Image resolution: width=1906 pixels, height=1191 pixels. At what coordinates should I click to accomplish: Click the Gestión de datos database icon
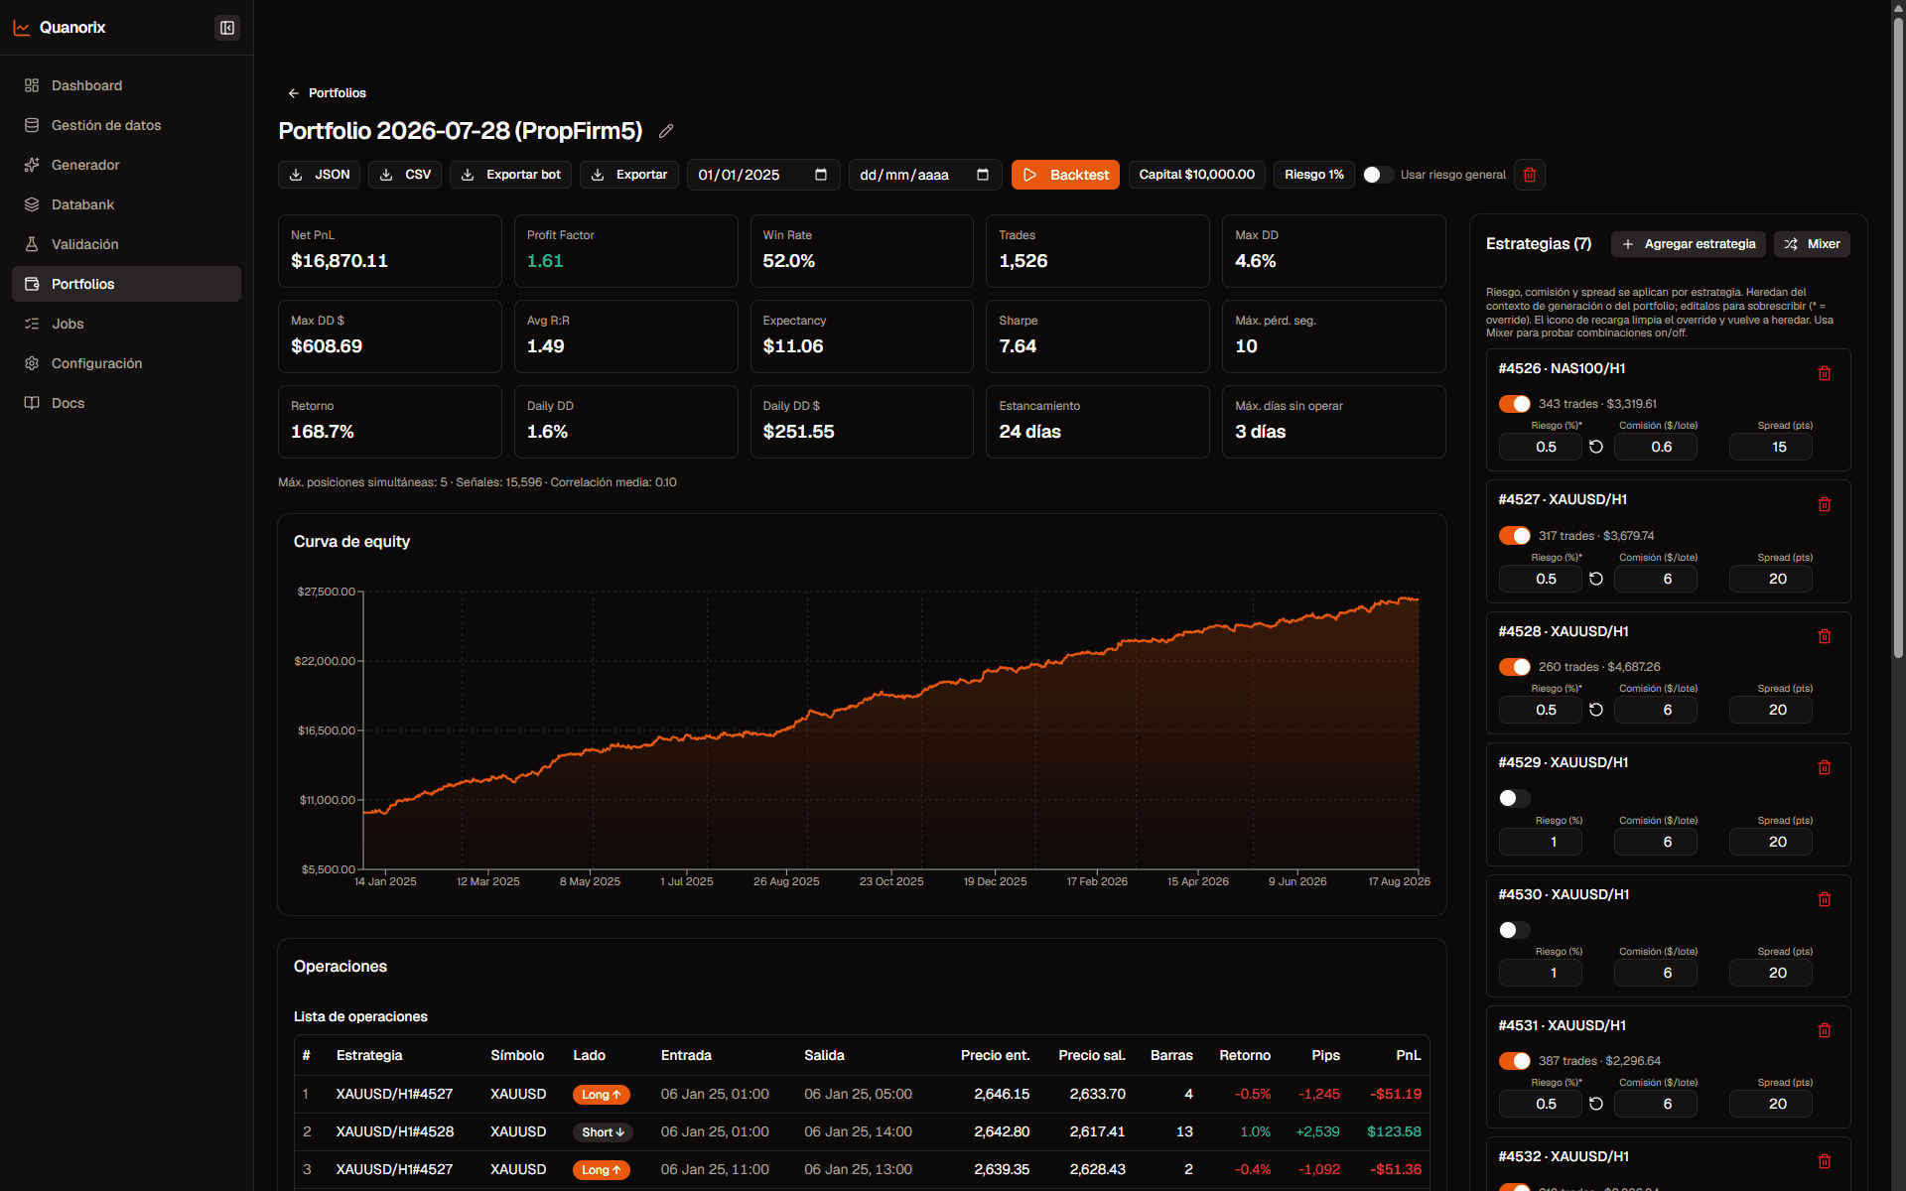click(32, 125)
